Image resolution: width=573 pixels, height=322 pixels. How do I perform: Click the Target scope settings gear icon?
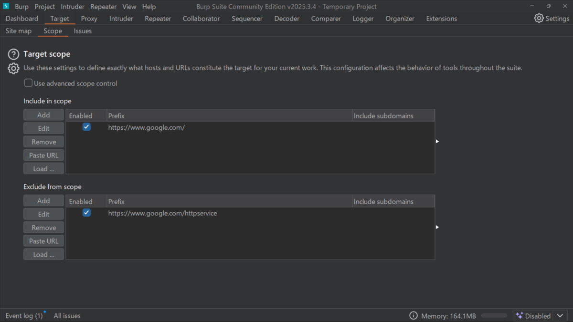(13, 68)
